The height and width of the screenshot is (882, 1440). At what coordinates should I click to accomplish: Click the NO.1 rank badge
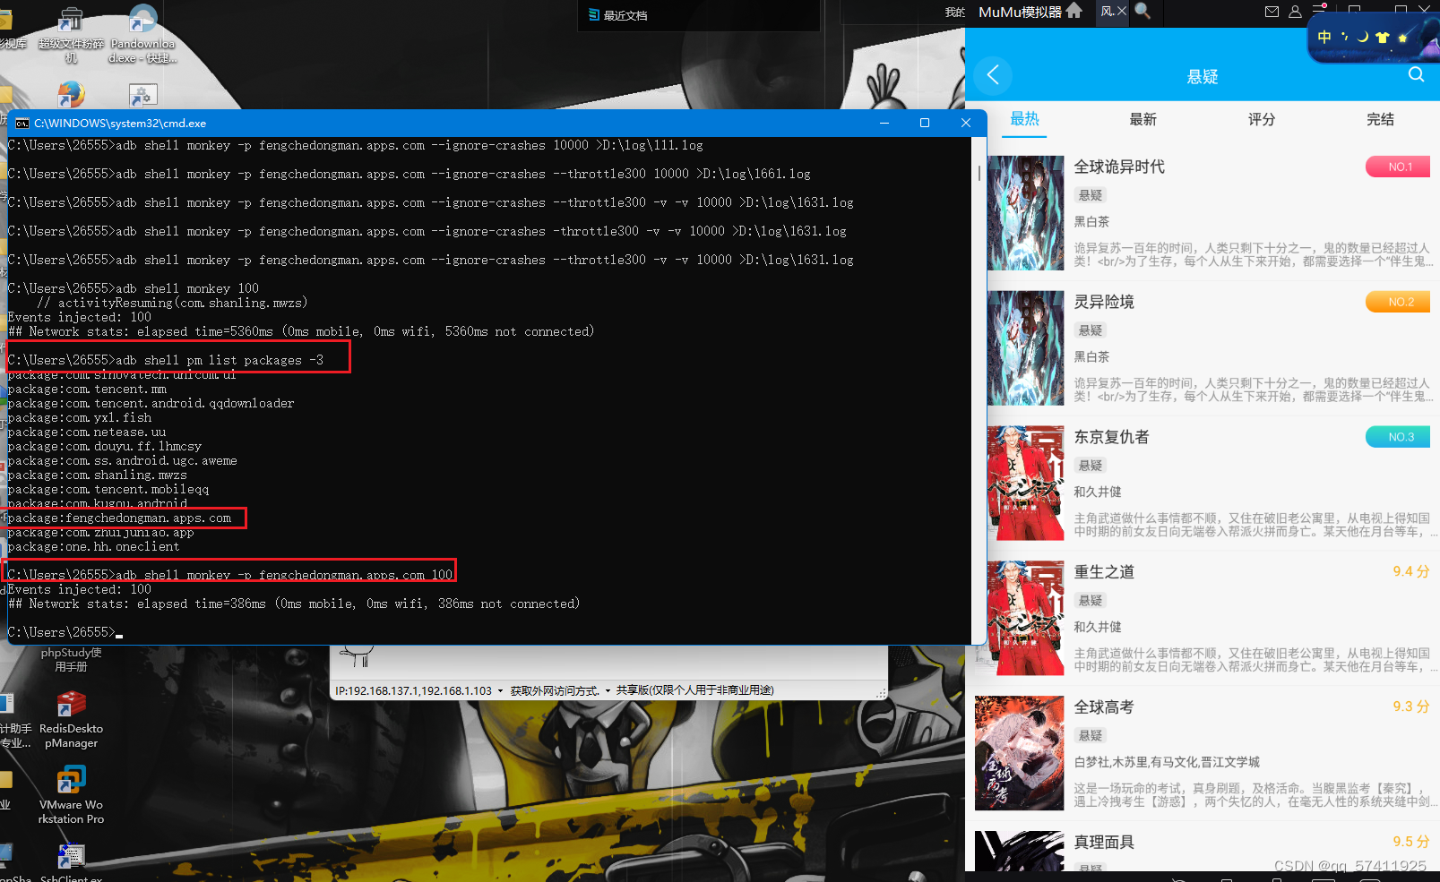pyautogui.click(x=1398, y=167)
